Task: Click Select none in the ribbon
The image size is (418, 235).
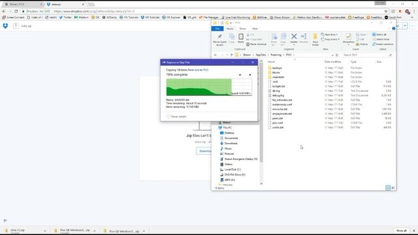Action: (381, 39)
